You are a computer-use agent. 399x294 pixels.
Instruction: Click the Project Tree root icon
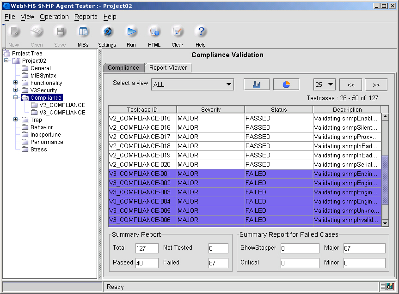tap(6, 54)
